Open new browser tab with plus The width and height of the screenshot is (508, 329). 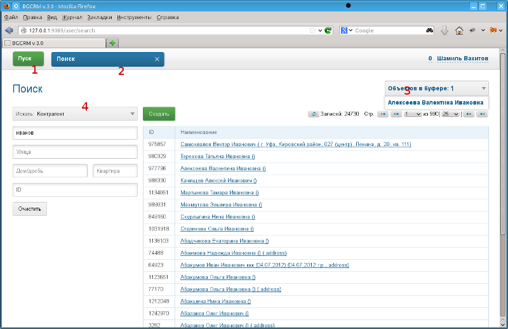click(x=112, y=43)
